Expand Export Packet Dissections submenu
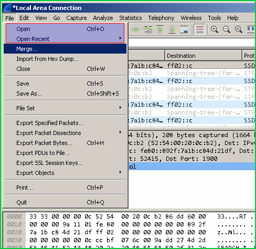 (x=65, y=133)
